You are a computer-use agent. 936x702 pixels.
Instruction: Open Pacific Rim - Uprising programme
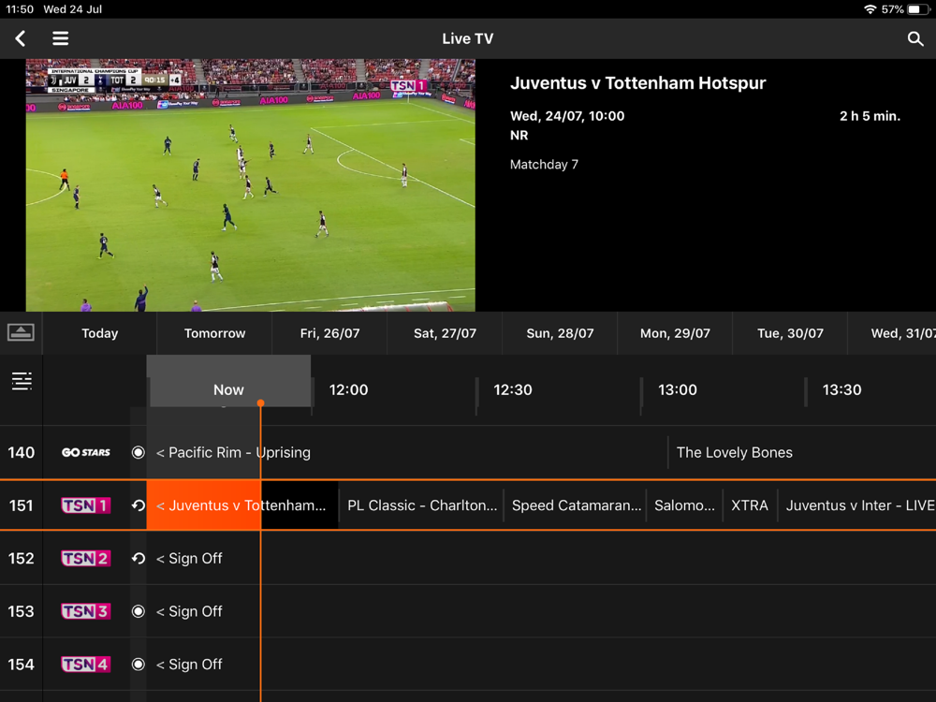pyautogui.click(x=407, y=452)
